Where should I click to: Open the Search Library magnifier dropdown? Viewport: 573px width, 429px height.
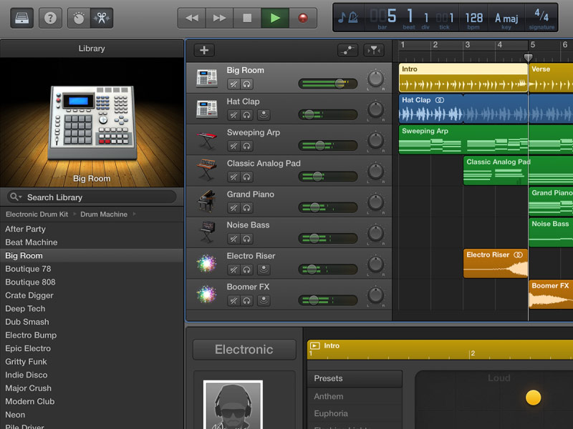coord(16,197)
